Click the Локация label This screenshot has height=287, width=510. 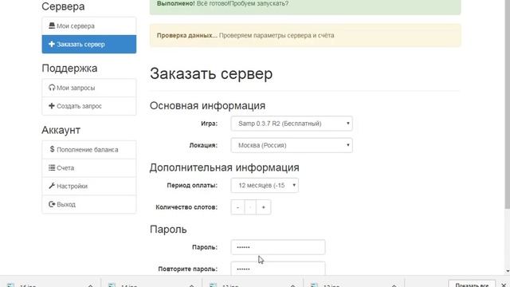pyautogui.click(x=203, y=145)
